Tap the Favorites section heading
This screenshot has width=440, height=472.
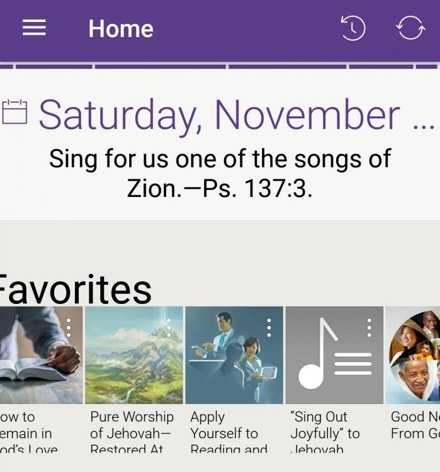pos(74,288)
